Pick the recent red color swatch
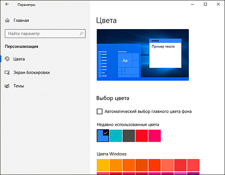The image size is (225, 175). tap(142, 136)
